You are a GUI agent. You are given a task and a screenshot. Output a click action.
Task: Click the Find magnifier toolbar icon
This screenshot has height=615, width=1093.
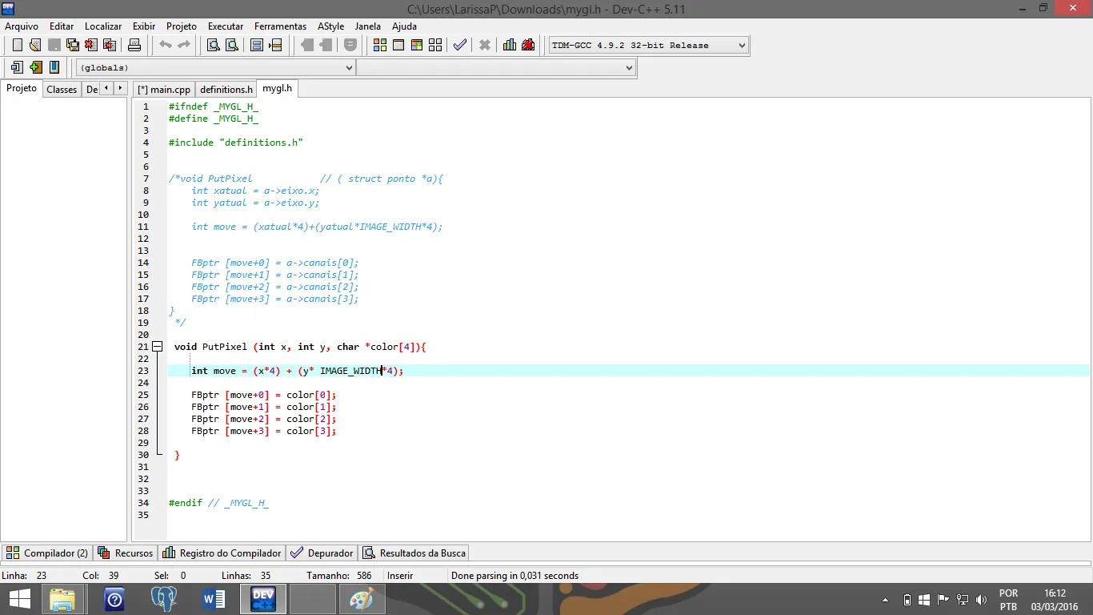point(214,45)
